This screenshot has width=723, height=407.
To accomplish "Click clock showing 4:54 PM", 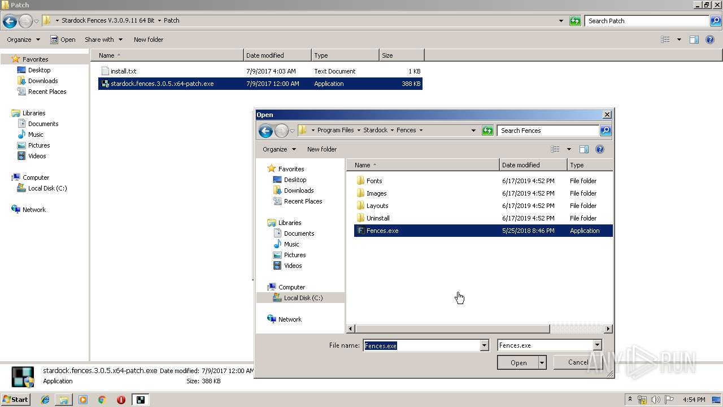I will coord(694,400).
